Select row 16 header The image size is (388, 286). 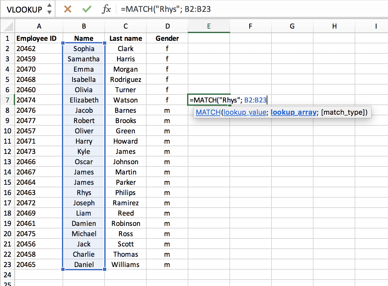(x=7, y=192)
